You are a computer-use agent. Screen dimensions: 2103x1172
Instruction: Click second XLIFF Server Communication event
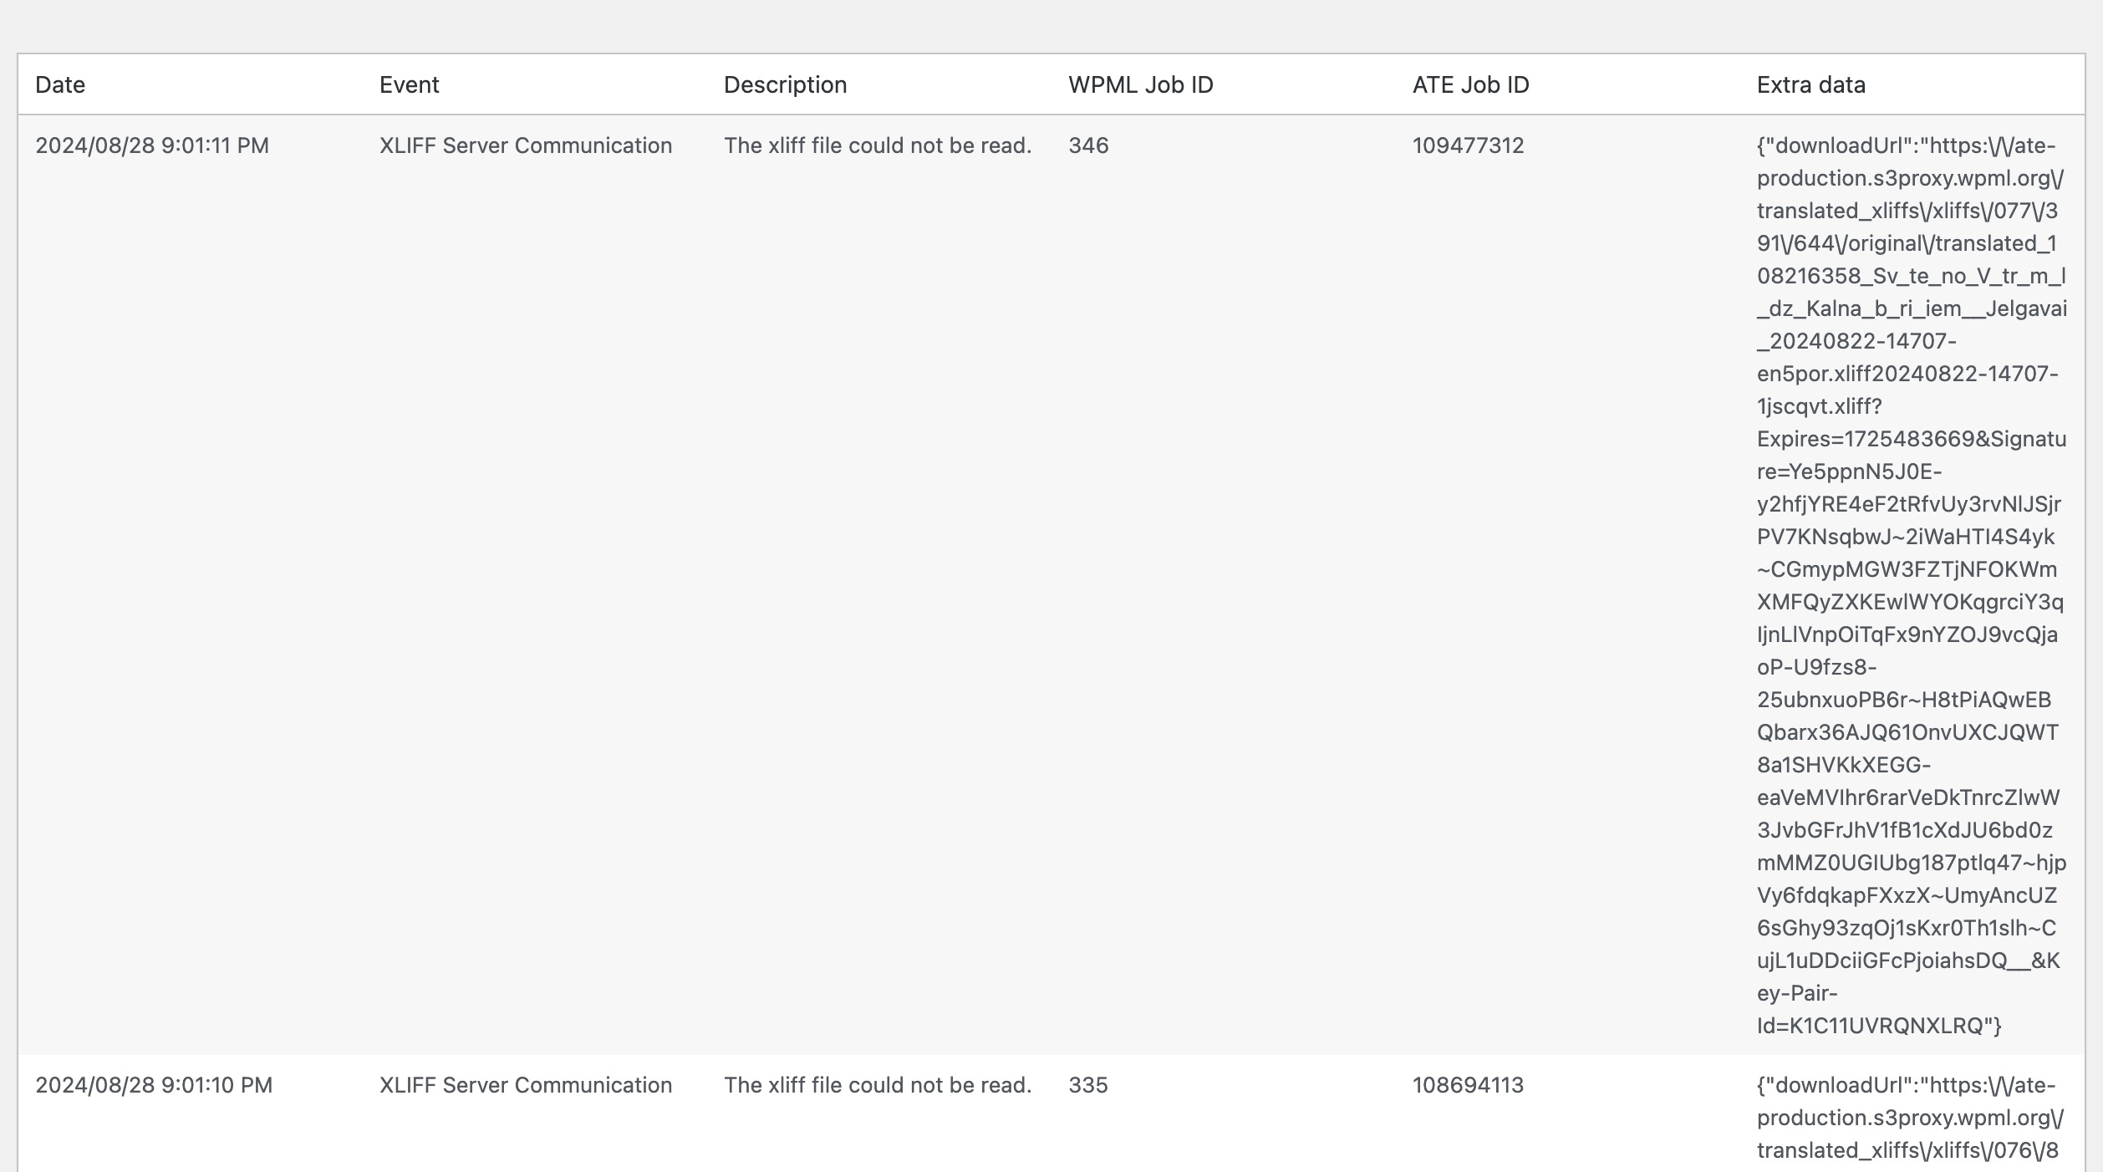[x=525, y=1085]
